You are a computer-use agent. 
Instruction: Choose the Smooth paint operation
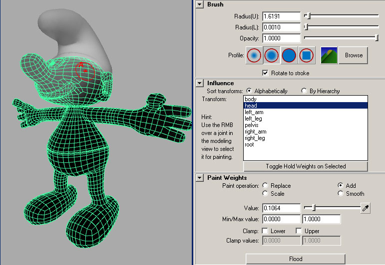tap(341, 194)
